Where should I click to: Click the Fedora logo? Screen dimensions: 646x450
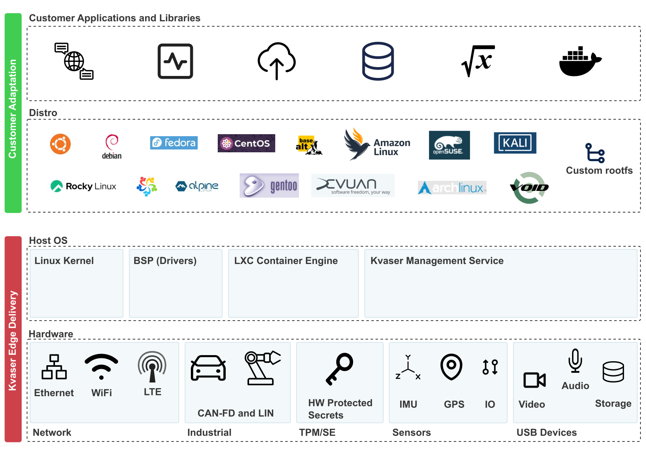tap(174, 143)
